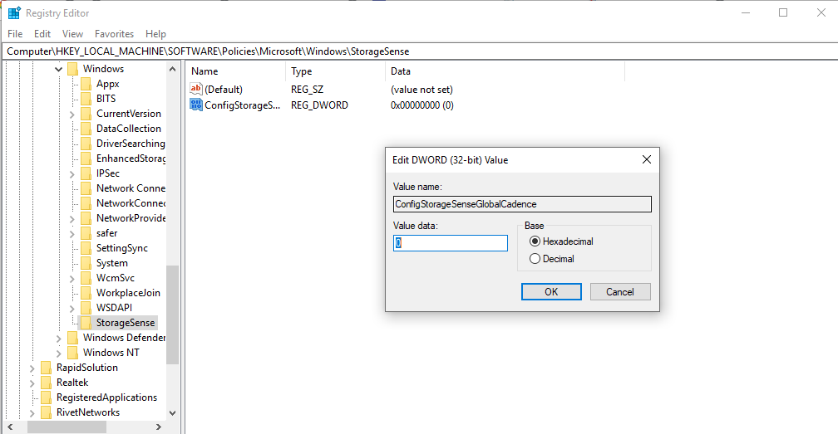Click the Value data input field

[x=451, y=243]
